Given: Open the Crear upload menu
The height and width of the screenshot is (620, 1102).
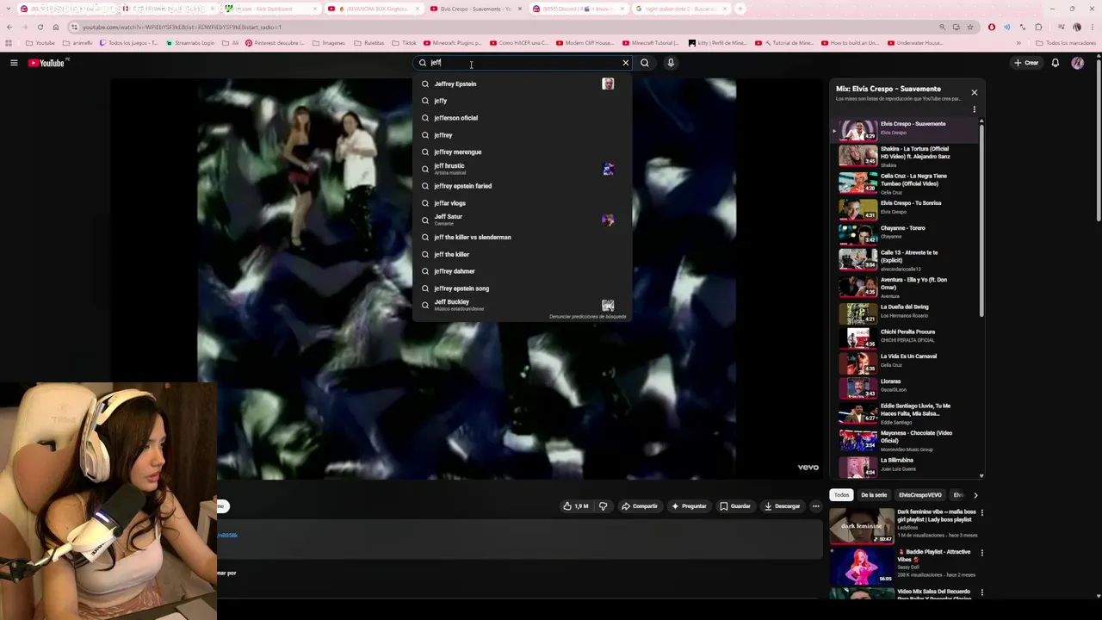Looking at the screenshot, I should pyautogui.click(x=1026, y=63).
